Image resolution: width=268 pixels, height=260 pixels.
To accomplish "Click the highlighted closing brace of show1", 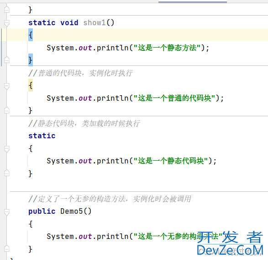I will [x=31, y=60].
